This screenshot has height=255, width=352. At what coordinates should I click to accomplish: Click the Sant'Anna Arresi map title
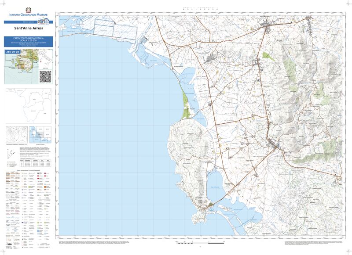[29, 29]
